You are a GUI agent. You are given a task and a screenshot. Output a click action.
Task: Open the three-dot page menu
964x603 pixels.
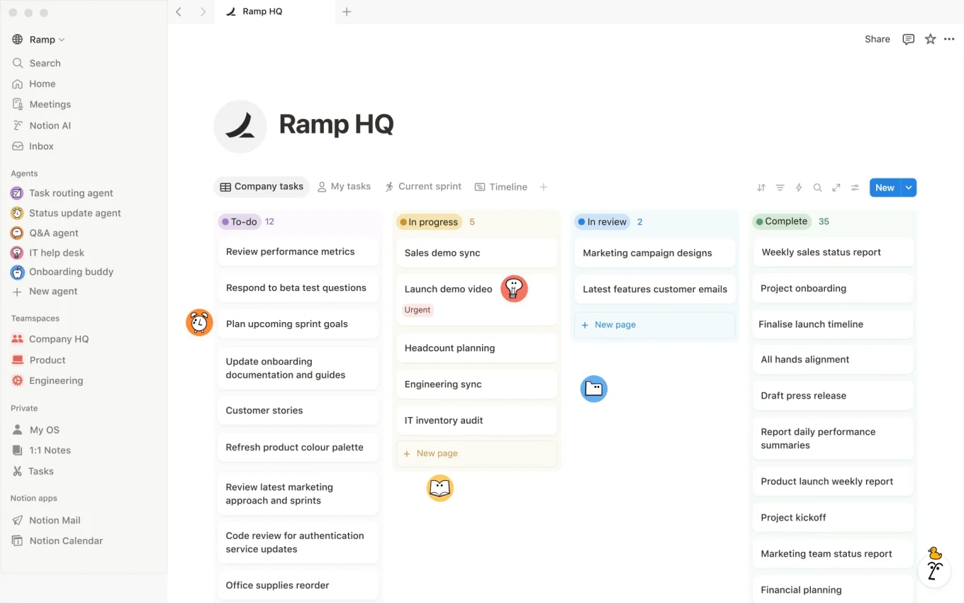coord(950,39)
